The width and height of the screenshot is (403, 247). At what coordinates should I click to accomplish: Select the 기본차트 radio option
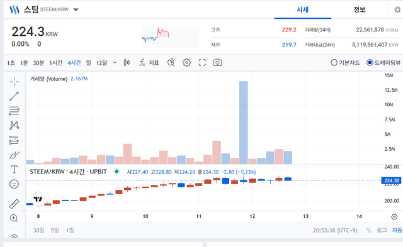point(345,63)
